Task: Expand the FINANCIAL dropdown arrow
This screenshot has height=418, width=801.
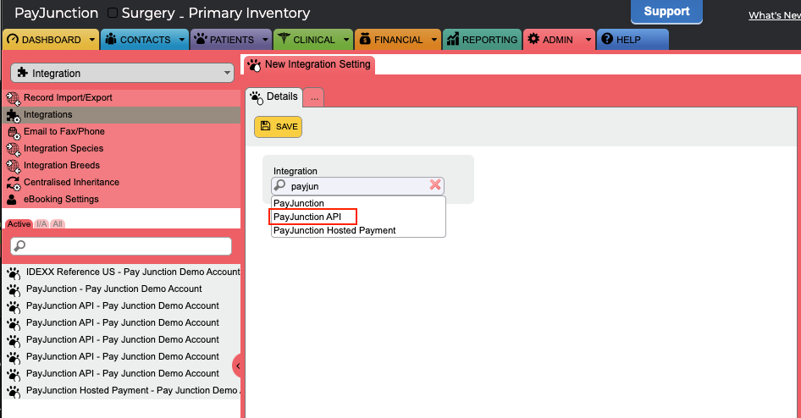Action: tap(434, 39)
